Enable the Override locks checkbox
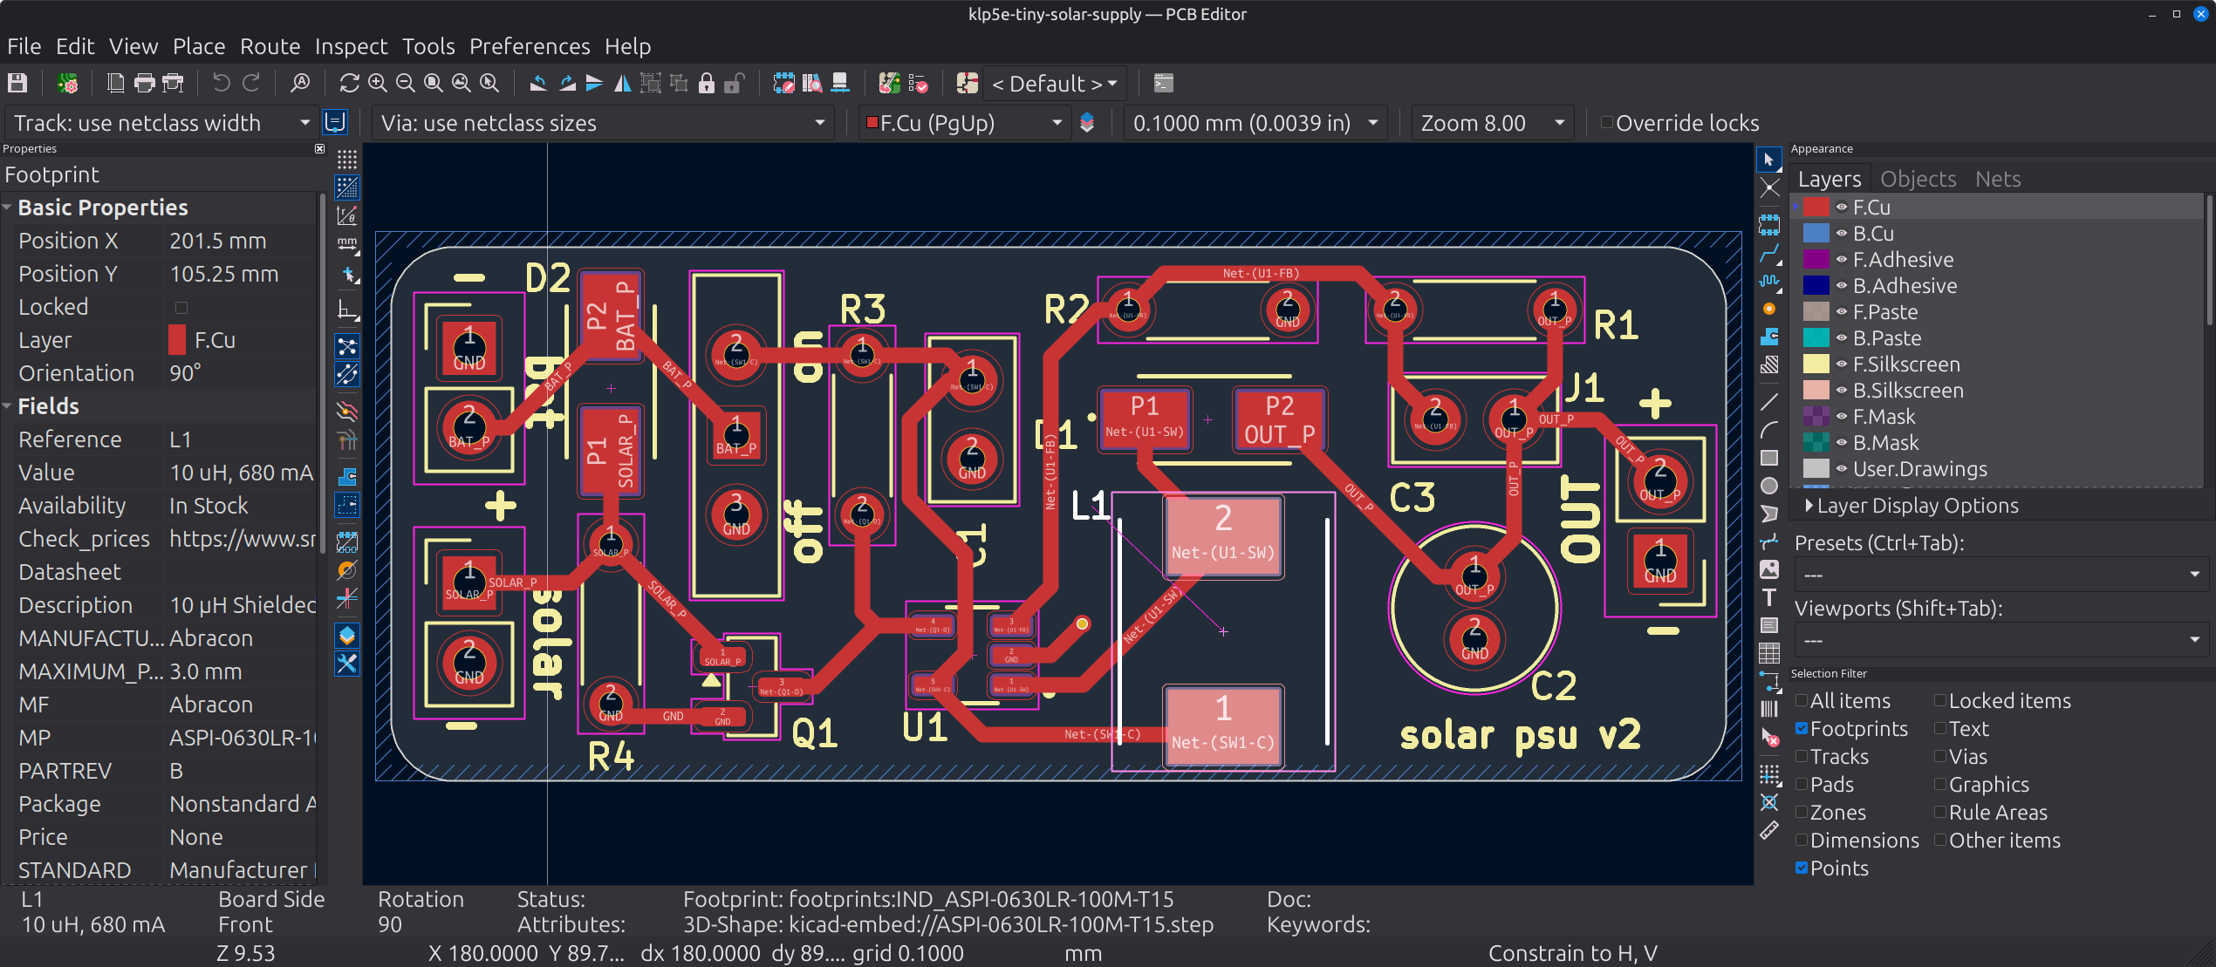 [1606, 123]
